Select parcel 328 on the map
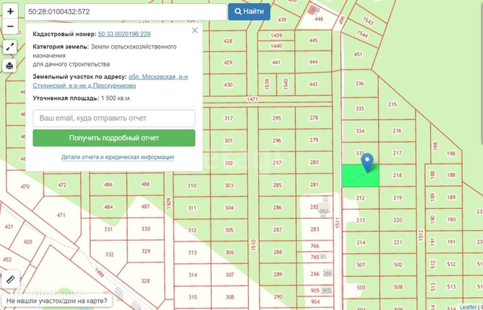The height and width of the screenshot is (310, 483). click(145, 281)
